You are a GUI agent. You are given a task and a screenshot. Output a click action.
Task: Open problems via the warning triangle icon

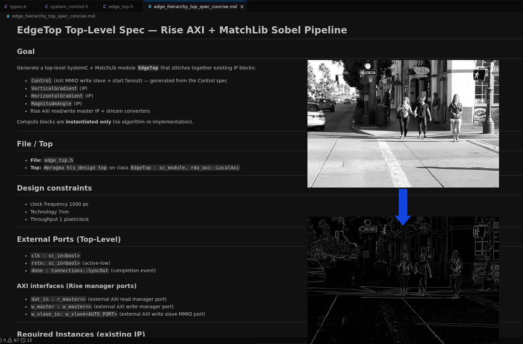point(10,340)
